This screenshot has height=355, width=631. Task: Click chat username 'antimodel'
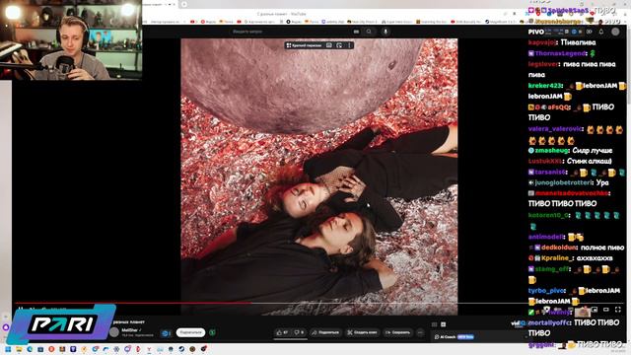pyautogui.click(x=546, y=237)
